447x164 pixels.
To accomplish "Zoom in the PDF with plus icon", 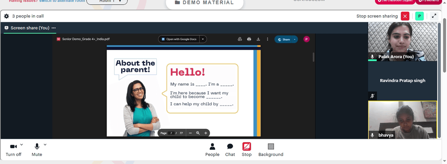I will [x=206, y=133].
